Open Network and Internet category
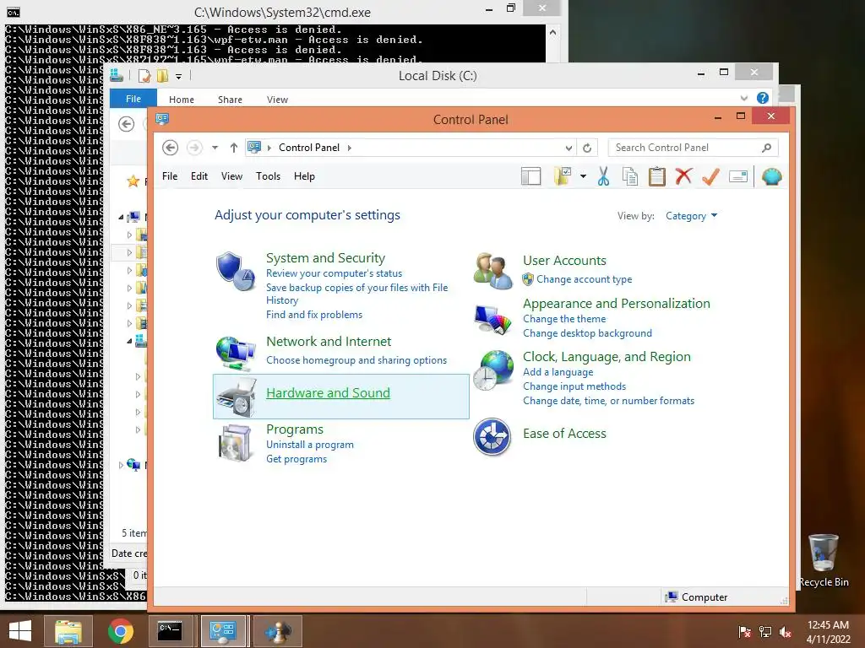865x648 pixels. [x=329, y=341]
